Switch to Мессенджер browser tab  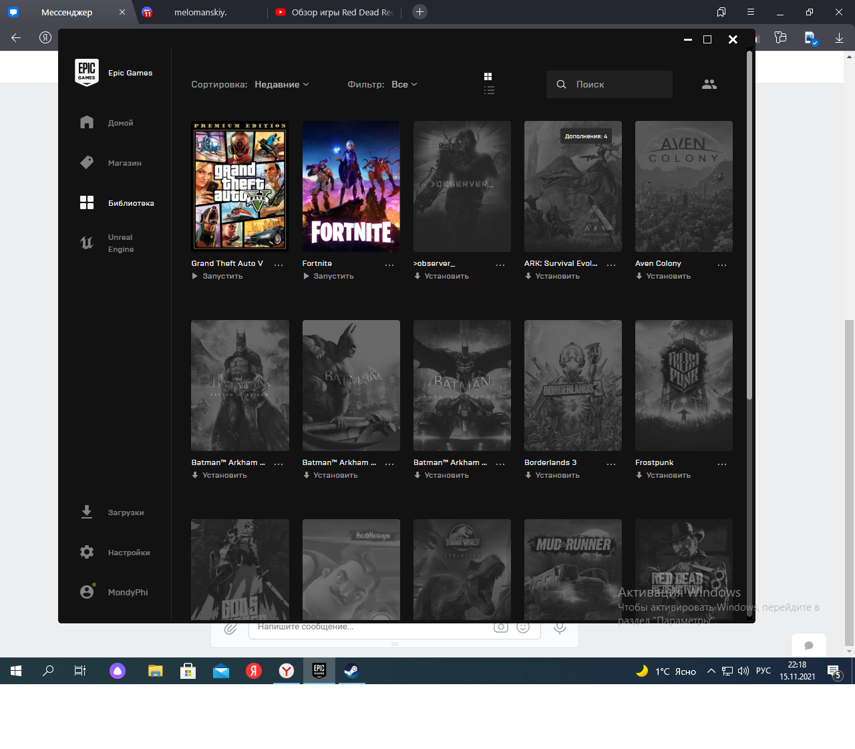[67, 12]
